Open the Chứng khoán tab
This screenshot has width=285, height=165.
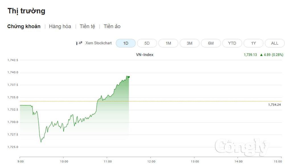pyautogui.click(x=24, y=27)
